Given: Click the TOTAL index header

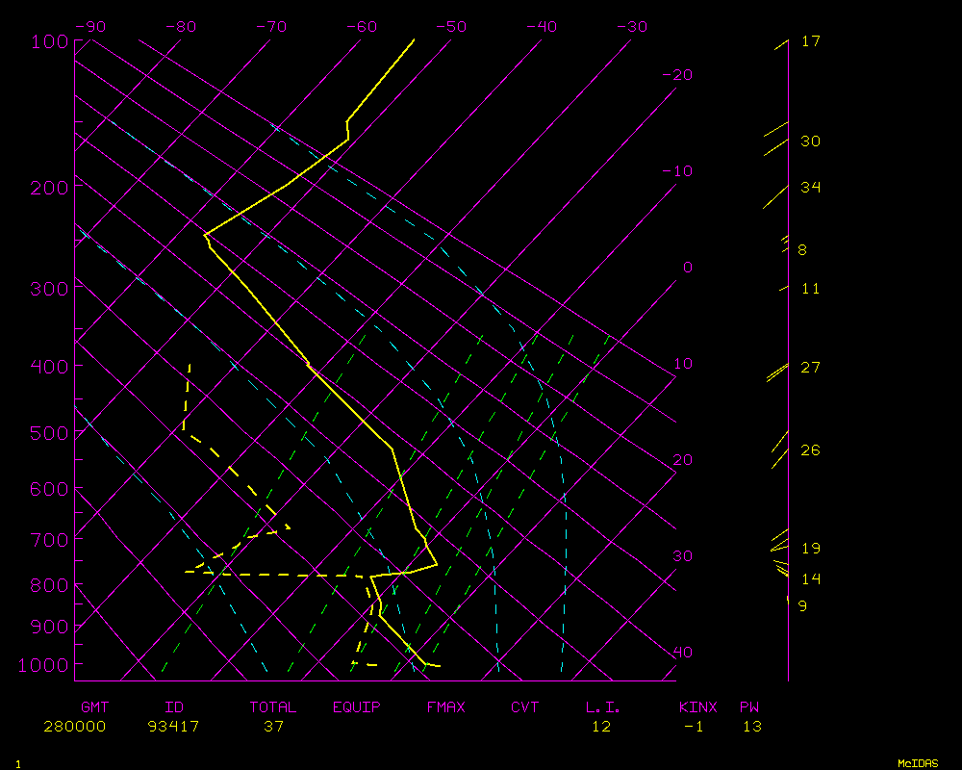Looking at the screenshot, I should (x=273, y=707).
